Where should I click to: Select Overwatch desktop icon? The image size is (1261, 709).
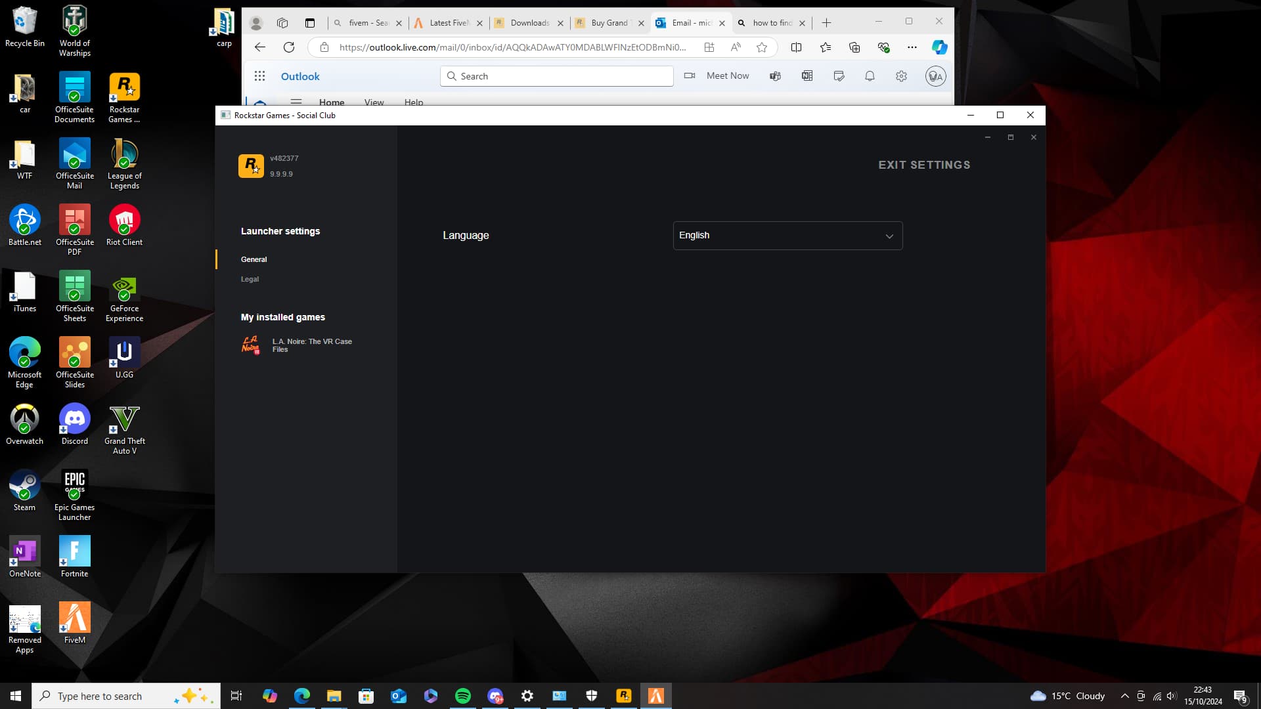25,424
